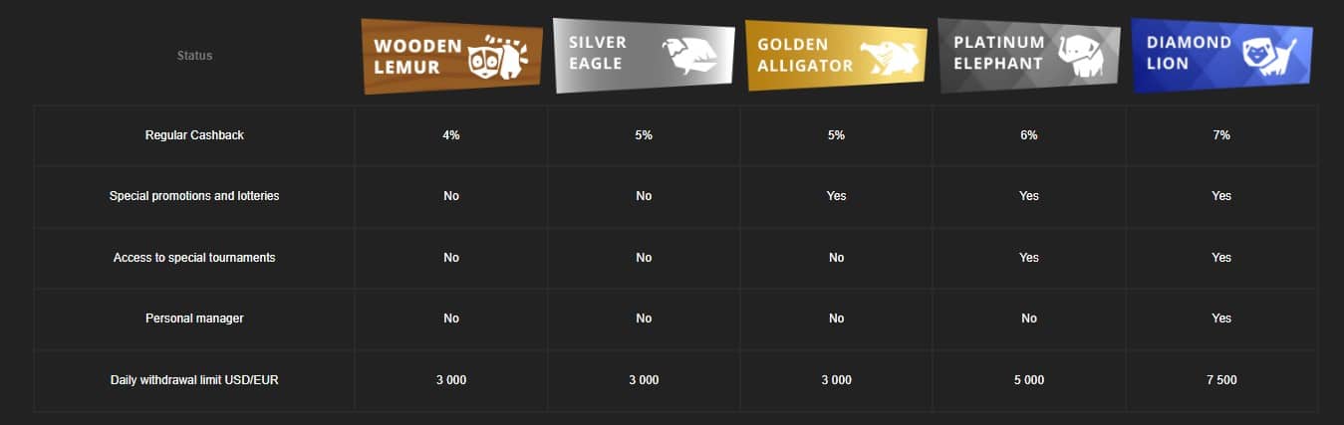
Task: Click Special promotions and lotteries label
Action: (194, 196)
